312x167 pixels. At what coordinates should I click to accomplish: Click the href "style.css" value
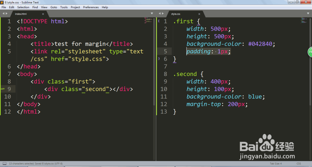[87, 59]
